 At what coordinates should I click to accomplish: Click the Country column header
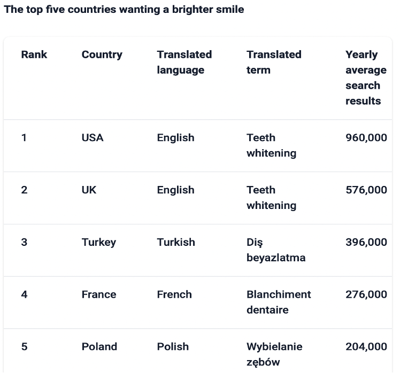pyautogui.click(x=102, y=55)
